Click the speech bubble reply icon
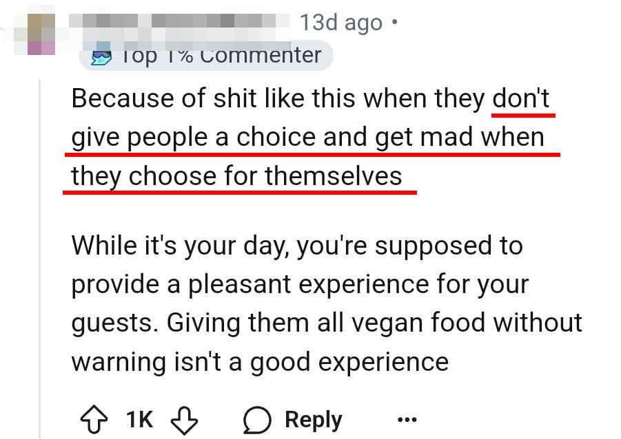 coord(257,420)
